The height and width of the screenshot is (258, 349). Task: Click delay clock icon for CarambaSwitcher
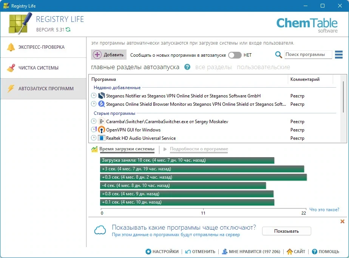pos(94,121)
